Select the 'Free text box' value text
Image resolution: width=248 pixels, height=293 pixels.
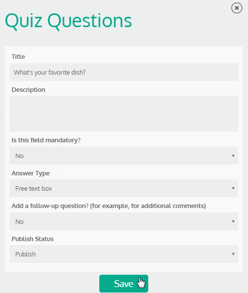34,189
